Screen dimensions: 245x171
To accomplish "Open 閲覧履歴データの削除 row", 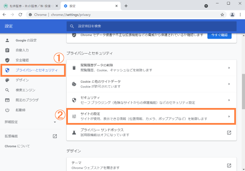I will (x=151, y=68).
